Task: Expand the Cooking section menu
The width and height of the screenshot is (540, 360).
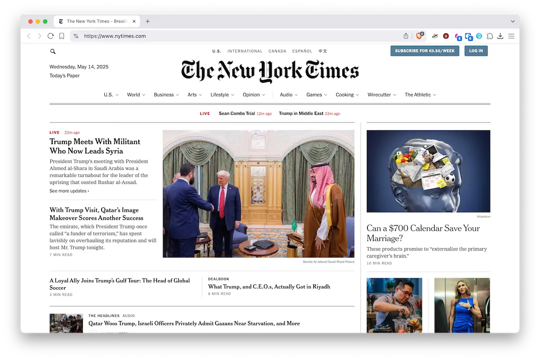Action: [x=347, y=95]
